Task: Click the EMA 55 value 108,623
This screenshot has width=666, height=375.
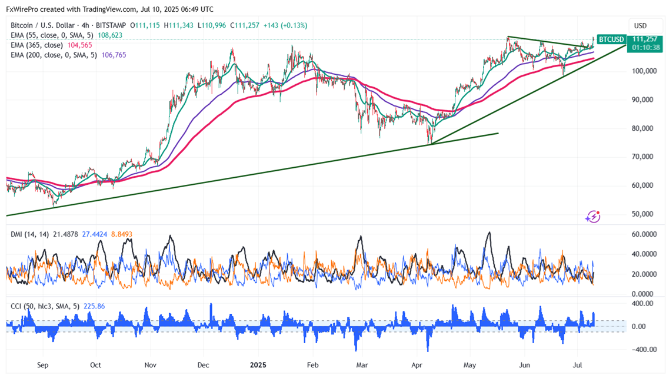Action: coord(110,35)
